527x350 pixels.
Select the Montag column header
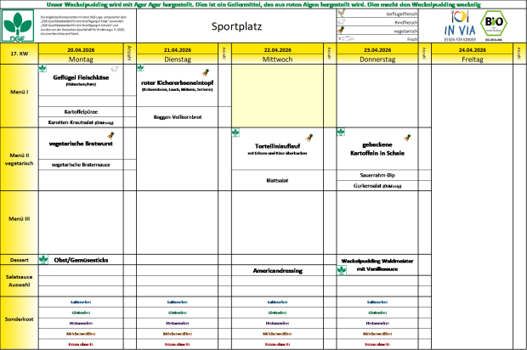(x=80, y=59)
